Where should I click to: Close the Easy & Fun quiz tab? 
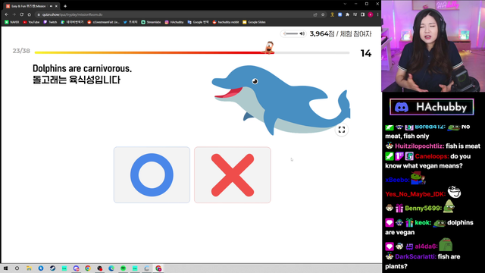tap(56, 6)
